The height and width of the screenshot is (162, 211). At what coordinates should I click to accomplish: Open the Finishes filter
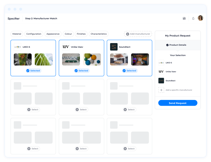81,34
